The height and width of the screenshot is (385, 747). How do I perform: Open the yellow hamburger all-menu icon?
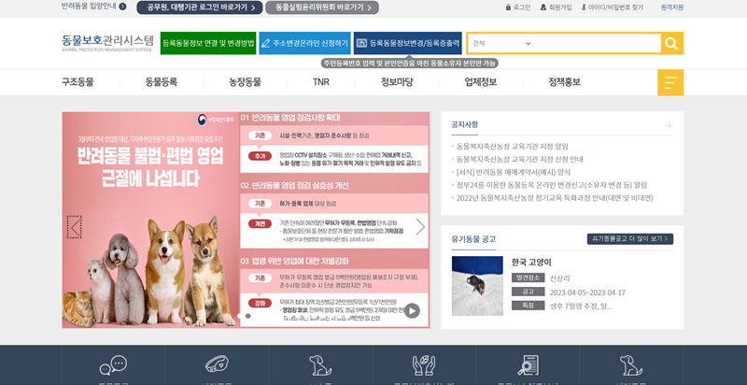(670, 82)
